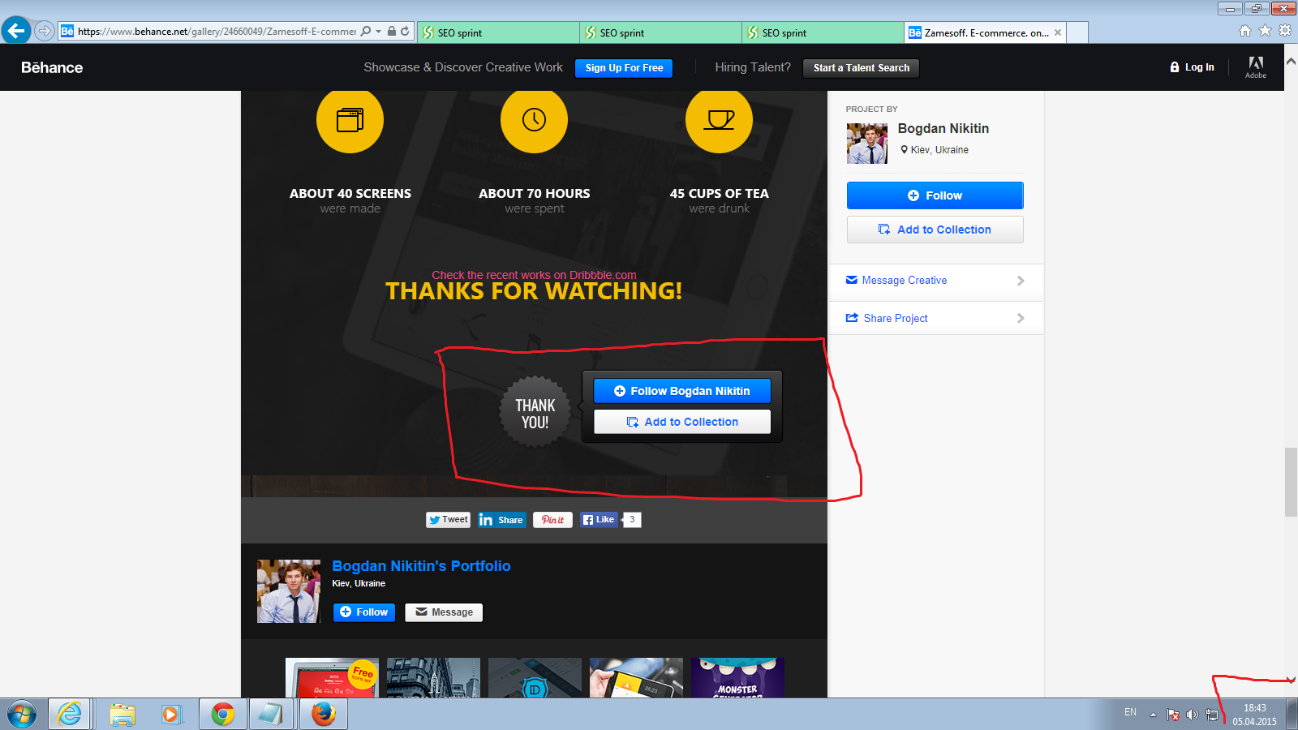The height and width of the screenshot is (730, 1298).
Task: Close the Zamesoff. E-commerce tab
Action: point(1058,32)
